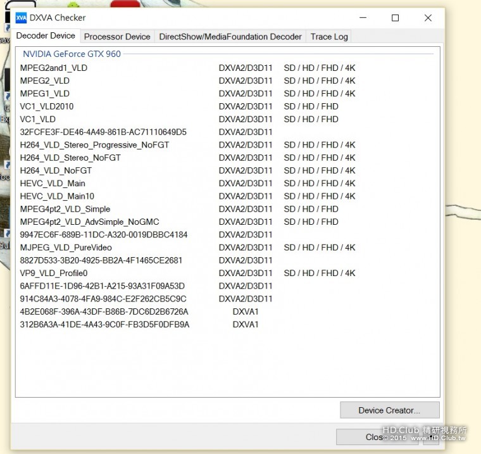This screenshot has height=454, width=481.
Task: Click the DXVA Checker app icon in title bar
Action: tap(21, 18)
